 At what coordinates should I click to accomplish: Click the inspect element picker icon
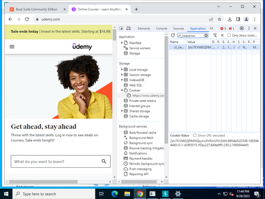(121, 28)
